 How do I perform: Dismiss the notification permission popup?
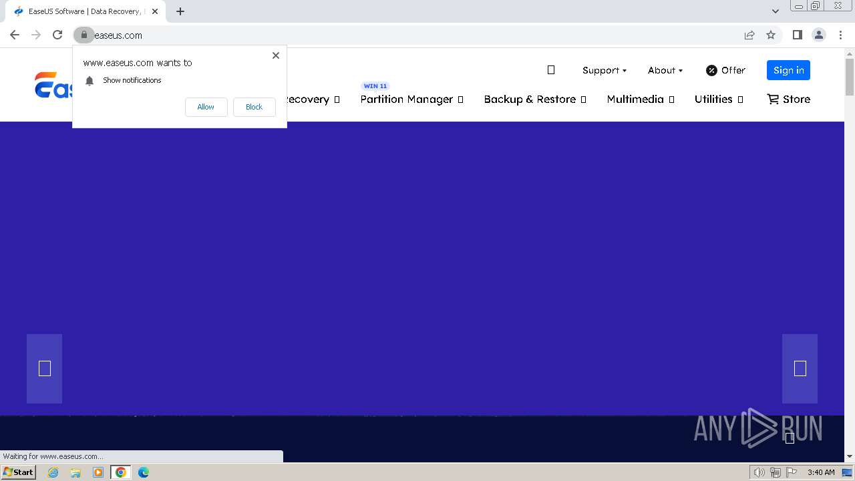[x=275, y=55]
